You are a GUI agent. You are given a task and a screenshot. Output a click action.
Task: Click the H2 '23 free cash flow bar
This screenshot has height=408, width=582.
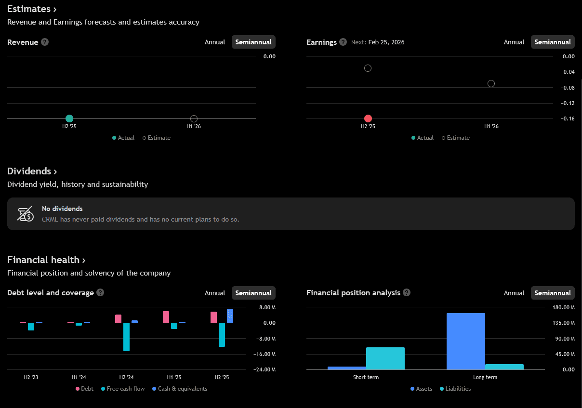click(31, 327)
